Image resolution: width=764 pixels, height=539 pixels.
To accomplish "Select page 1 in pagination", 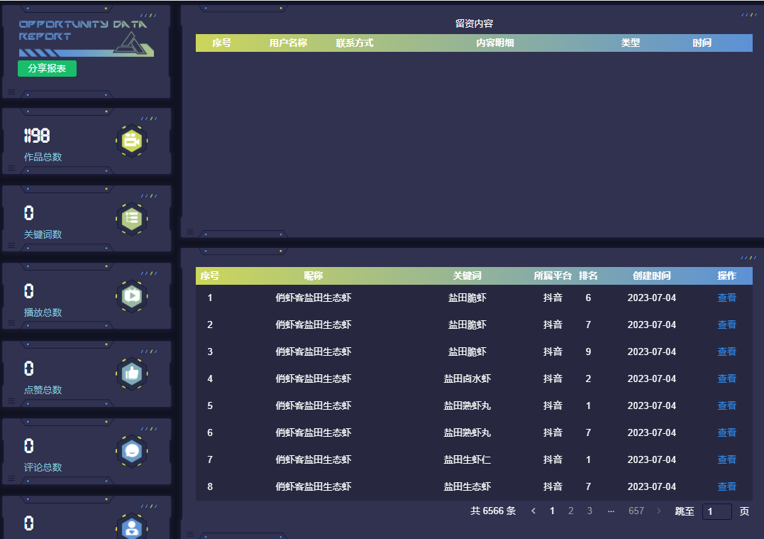I will point(552,511).
